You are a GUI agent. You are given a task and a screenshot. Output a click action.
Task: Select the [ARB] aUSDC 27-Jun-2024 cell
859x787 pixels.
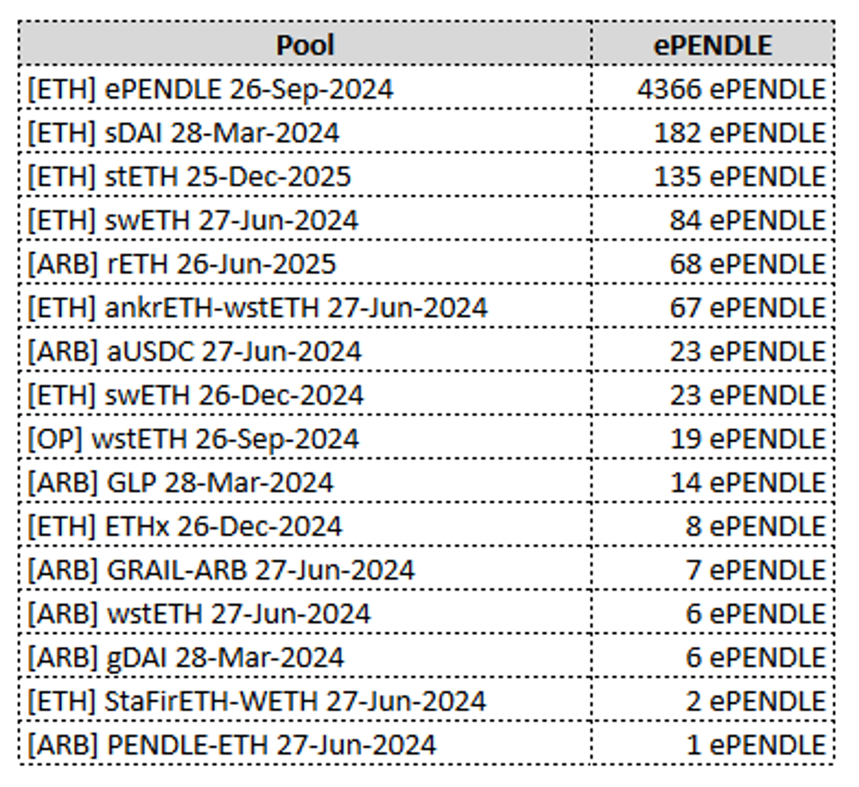pos(195,351)
